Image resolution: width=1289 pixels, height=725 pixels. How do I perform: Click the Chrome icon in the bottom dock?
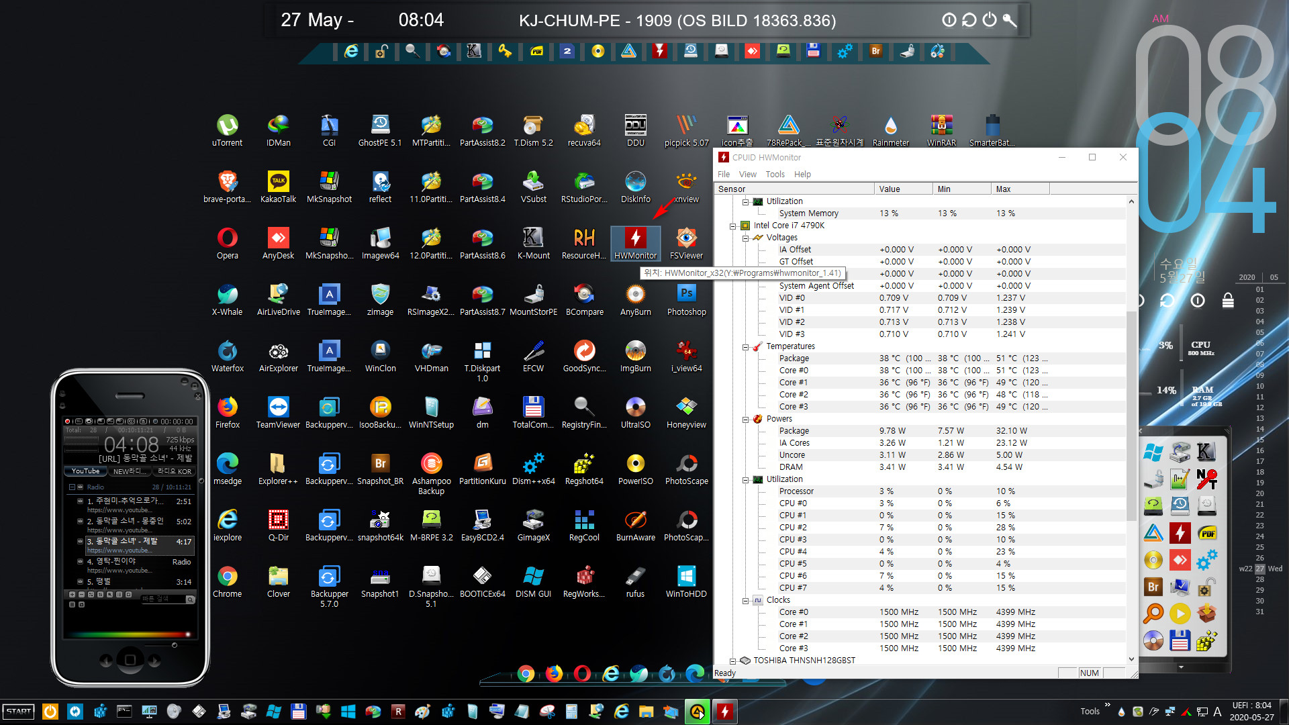point(526,673)
